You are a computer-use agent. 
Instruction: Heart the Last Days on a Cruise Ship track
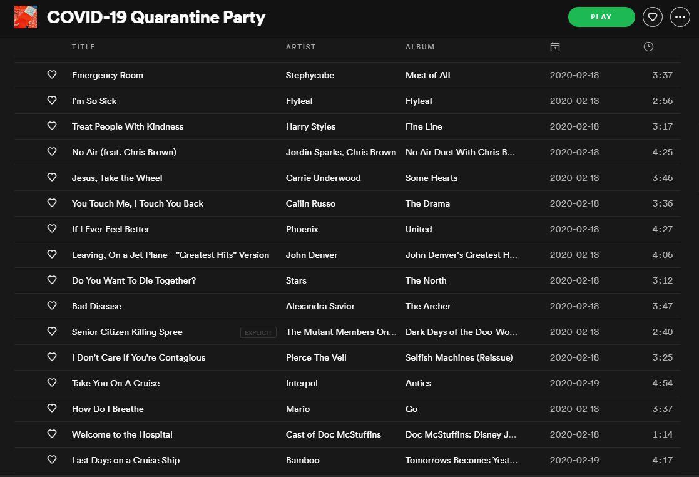[52, 459]
